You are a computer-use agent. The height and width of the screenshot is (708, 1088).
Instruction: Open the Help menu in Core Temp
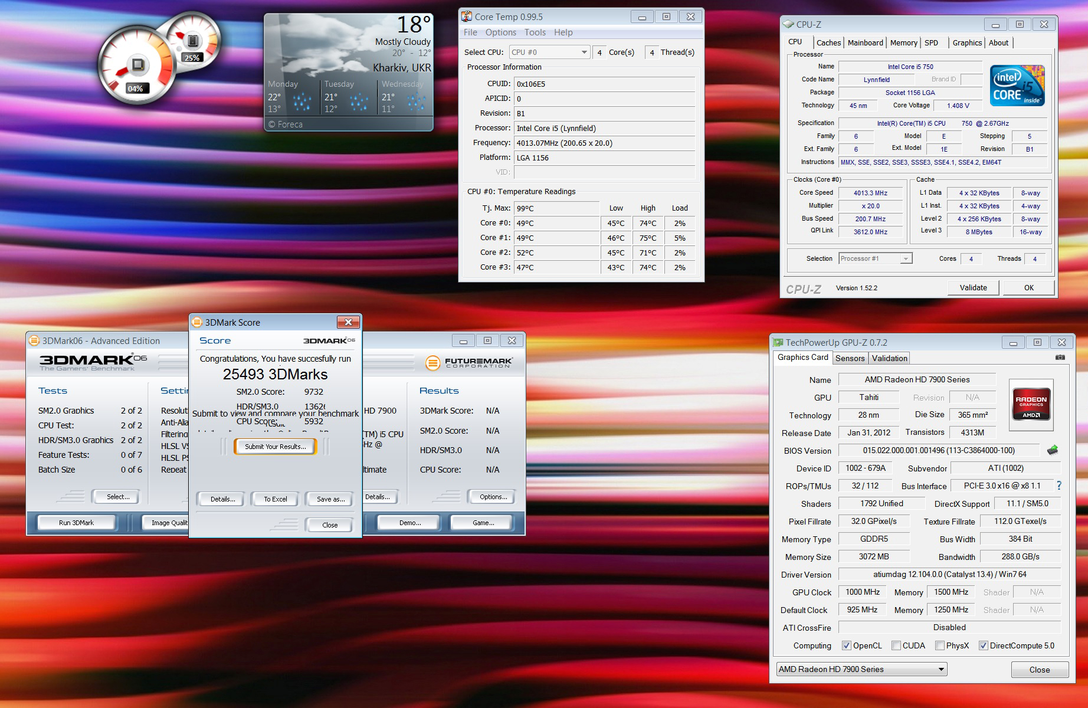click(x=563, y=32)
